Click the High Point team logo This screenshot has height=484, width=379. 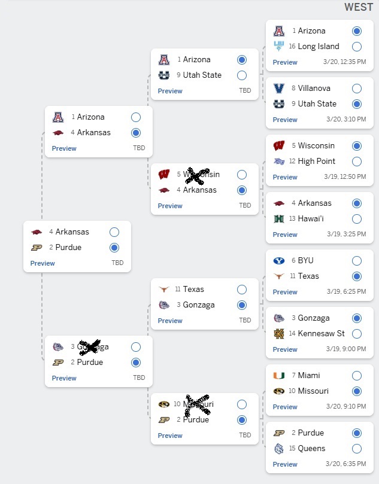(x=279, y=161)
